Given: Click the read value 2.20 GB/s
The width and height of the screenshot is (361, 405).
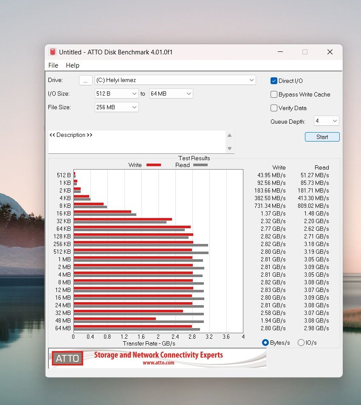Looking at the screenshot, I should [x=316, y=221].
